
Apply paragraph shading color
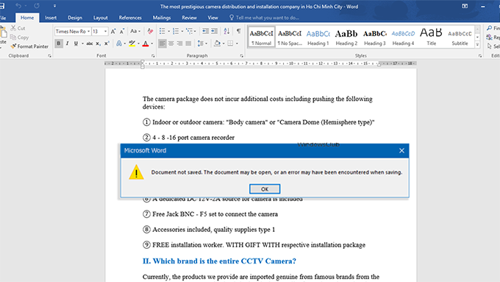coord(217,43)
